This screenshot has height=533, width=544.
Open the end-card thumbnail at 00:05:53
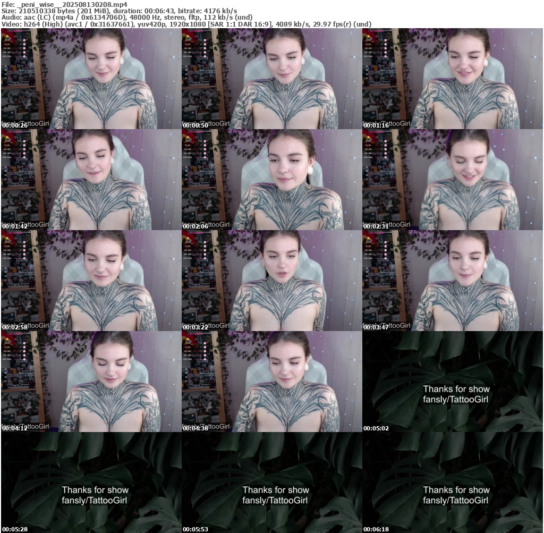tap(271, 483)
